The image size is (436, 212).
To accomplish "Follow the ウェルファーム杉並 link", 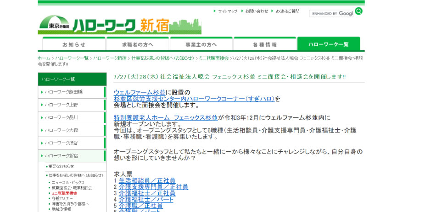I will pos(140,92).
